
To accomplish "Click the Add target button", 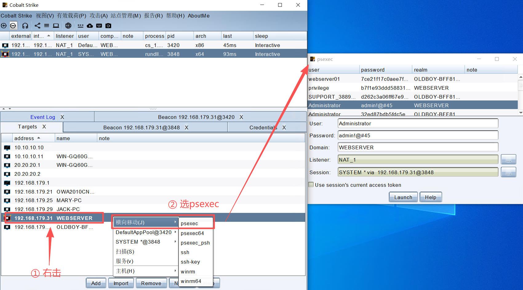I will pyautogui.click(x=96, y=283).
